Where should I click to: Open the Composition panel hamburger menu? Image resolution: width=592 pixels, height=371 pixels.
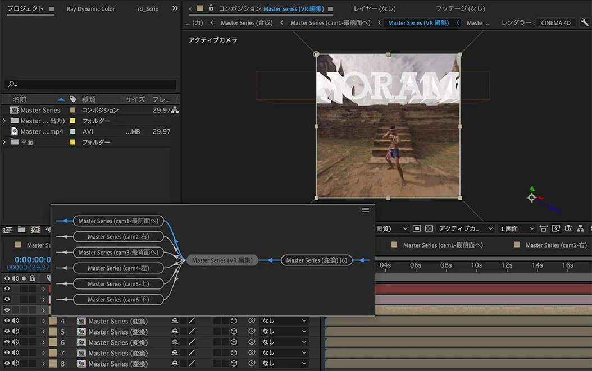(330, 8)
